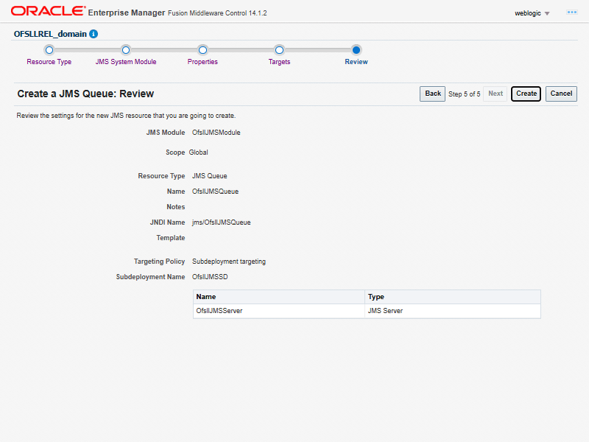Click the Resource Type step circle
The height and width of the screenshot is (442, 589).
coord(49,50)
